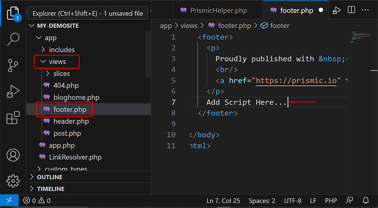378x208 pixels.
Task: Click the footer.php breadcrumb segment
Action: [230, 26]
